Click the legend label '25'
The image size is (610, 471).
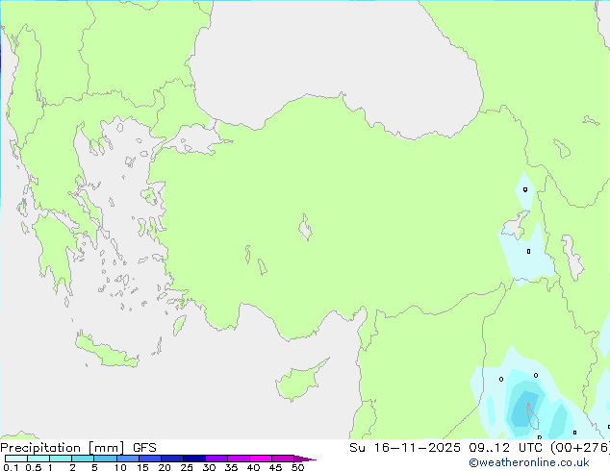(187, 467)
